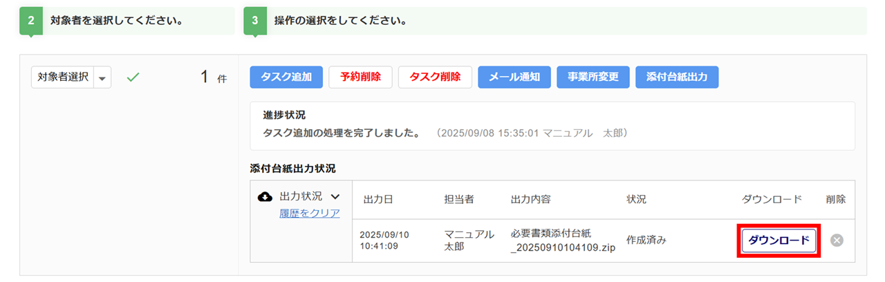The height and width of the screenshot is (282, 885).
Task: Click the gray delete X icon in the row
Action: click(x=837, y=241)
